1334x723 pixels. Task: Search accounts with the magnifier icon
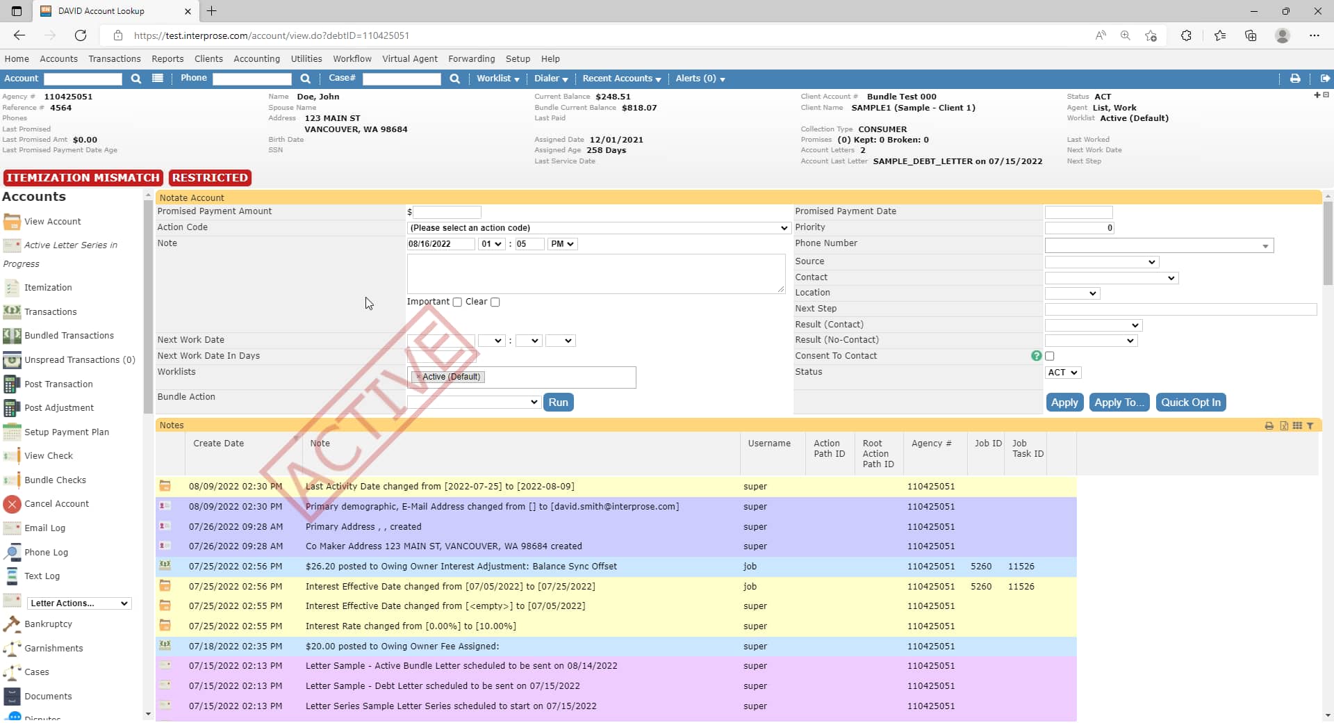coord(135,79)
